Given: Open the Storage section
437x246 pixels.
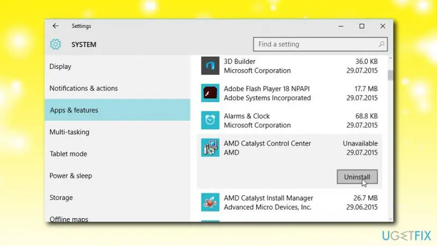Looking at the screenshot, I should point(117,197).
